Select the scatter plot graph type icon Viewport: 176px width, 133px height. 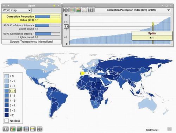[x=84, y=10]
